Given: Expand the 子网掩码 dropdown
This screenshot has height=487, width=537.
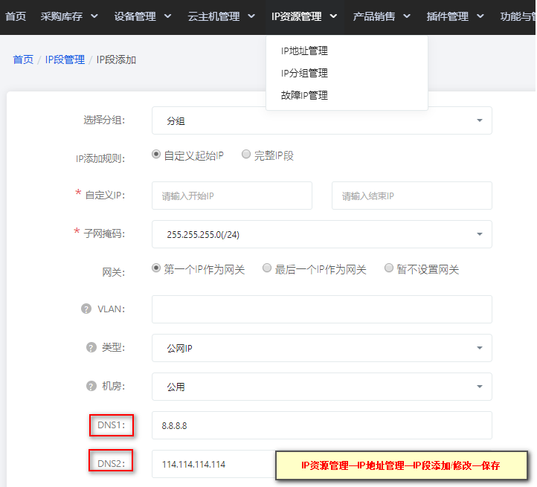Looking at the screenshot, I should point(321,234).
